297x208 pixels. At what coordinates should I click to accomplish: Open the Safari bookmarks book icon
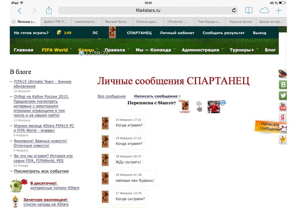[x=248, y=11]
